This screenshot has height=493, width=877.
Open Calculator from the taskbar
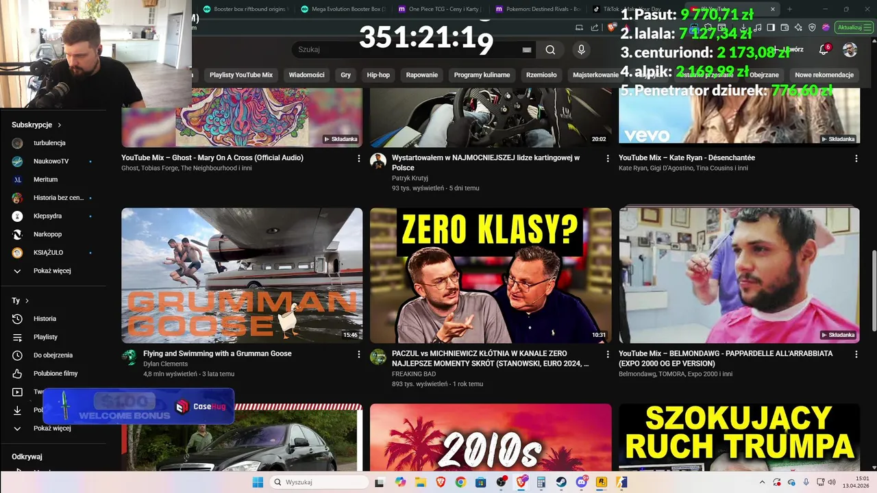[541, 482]
